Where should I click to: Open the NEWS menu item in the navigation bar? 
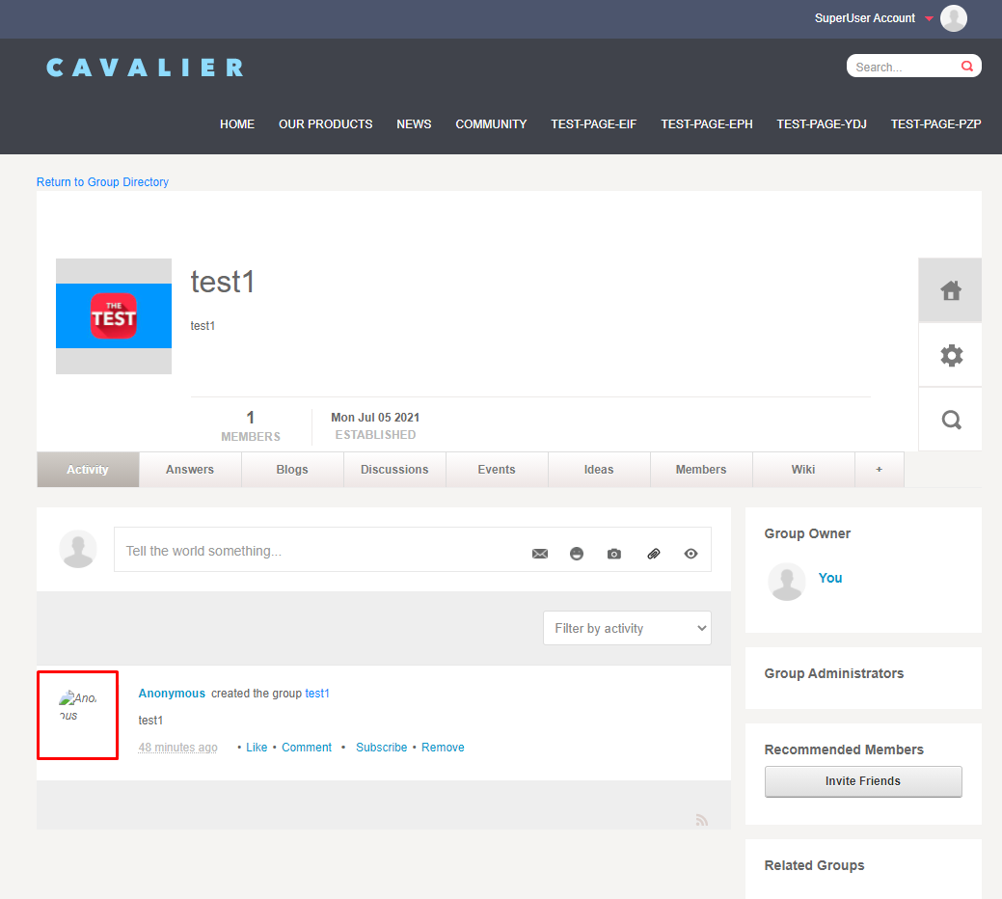click(x=414, y=123)
